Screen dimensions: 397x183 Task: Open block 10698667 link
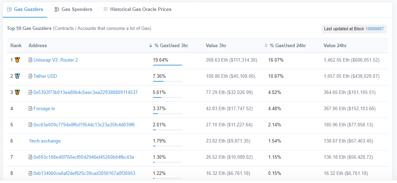point(374,29)
